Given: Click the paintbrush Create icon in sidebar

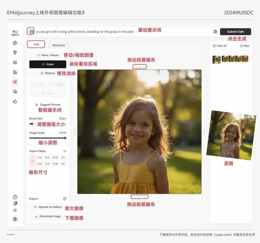Looking at the screenshot, I should coord(15,53).
